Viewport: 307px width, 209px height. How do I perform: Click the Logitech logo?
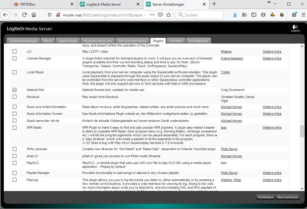[x=296, y=28]
